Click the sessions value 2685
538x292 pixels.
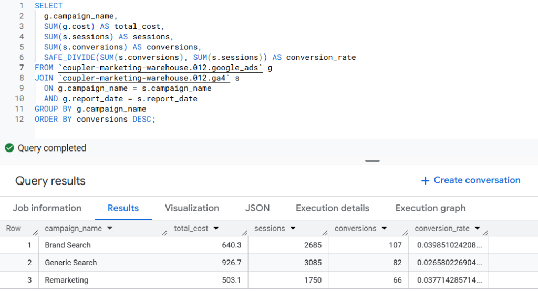click(313, 245)
